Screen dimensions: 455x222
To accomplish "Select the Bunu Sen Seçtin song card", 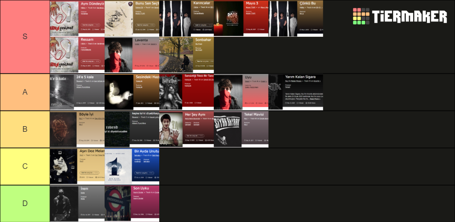I will click(x=132, y=19).
